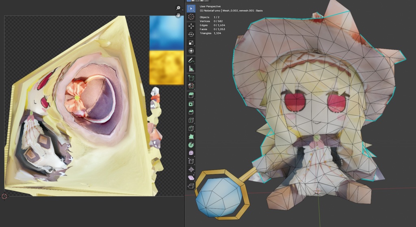Image resolution: width=416 pixels, height=227 pixels.
Task: Expand the UV editor sidebar arrow
Action: (182, 10)
